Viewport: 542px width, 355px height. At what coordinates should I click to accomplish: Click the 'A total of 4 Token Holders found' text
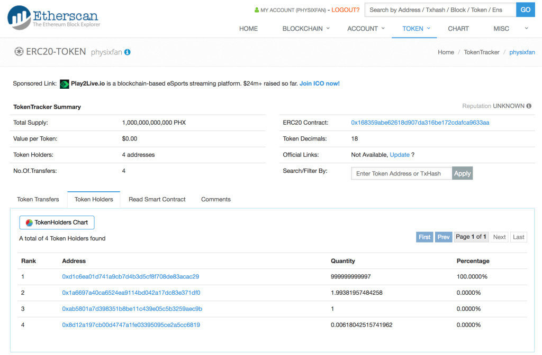pyautogui.click(x=62, y=238)
